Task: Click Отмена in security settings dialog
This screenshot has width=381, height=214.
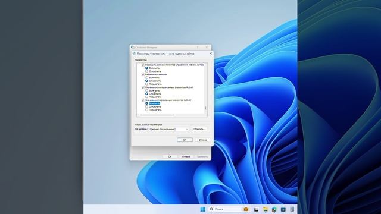Action: click(202, 140)
